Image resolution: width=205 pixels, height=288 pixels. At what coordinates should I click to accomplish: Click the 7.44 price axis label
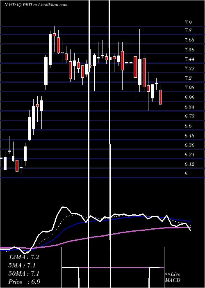[x=189, y=59]
